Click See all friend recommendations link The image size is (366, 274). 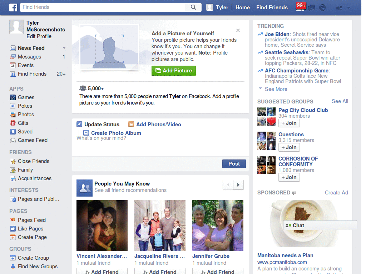tap(130, 191)
